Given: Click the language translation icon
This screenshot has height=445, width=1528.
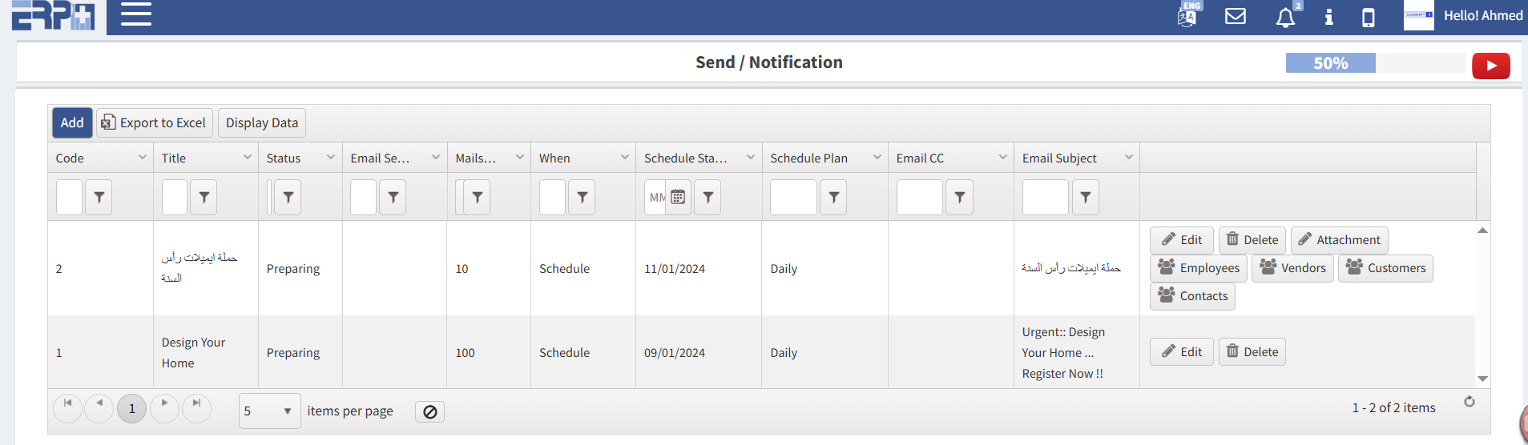Looking at the screenshot, I should (x=1187, y=16).
